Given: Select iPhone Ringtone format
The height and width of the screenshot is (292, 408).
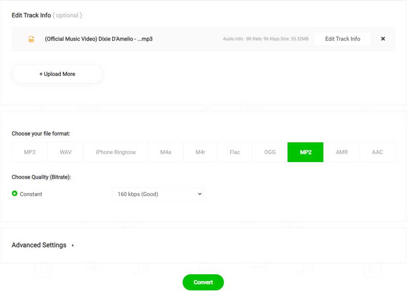Looking at the screenshot, I should coord(116,152).
